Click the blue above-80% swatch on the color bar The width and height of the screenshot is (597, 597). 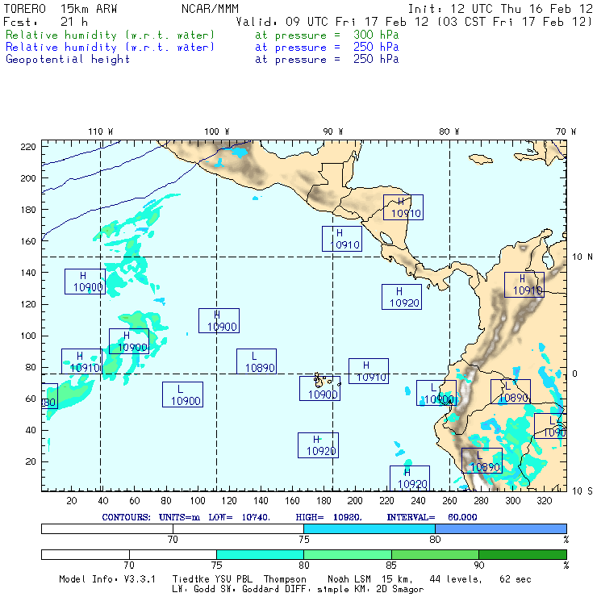tap(501, 528)
